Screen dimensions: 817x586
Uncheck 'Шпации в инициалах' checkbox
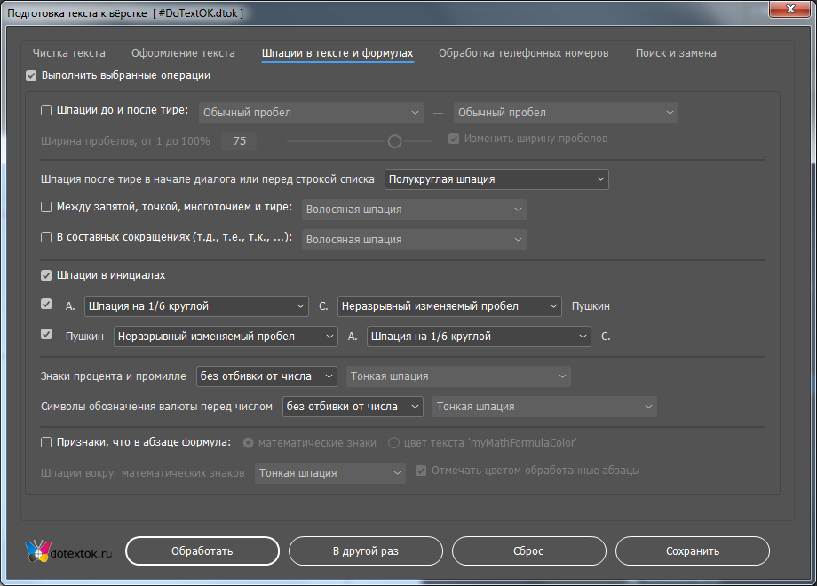pyautogui.click(x=46, y=275)
